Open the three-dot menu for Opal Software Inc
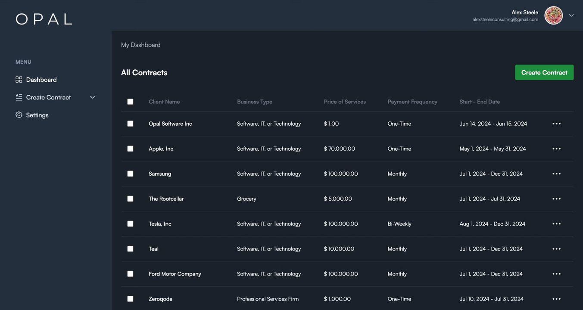Image resolution: width=583 pixels, height=310 pixels. [x=556, y=124]
